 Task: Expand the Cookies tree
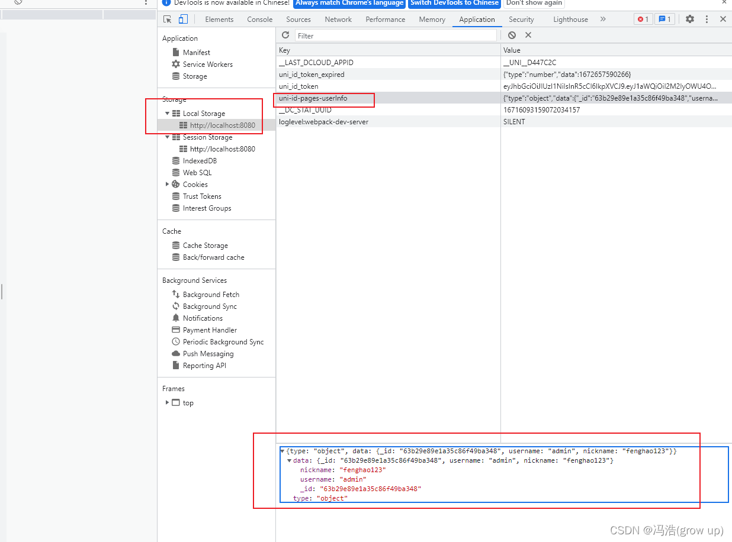tap(168, 184)
